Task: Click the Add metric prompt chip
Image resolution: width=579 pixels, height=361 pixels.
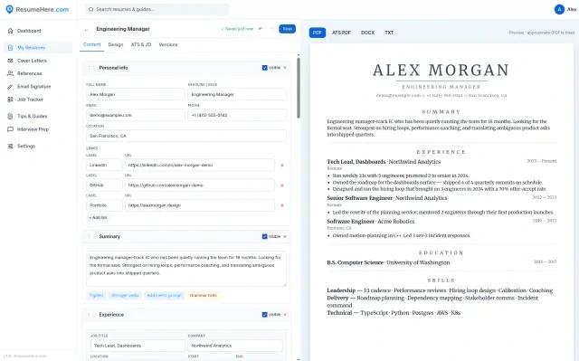Action: pyautogui.click(x=165, y=295)
